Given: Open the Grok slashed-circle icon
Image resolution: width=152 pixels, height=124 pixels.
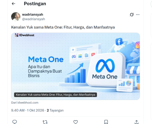Looking at the screenshot, I should pyautogui.click(x=132, y=15).
